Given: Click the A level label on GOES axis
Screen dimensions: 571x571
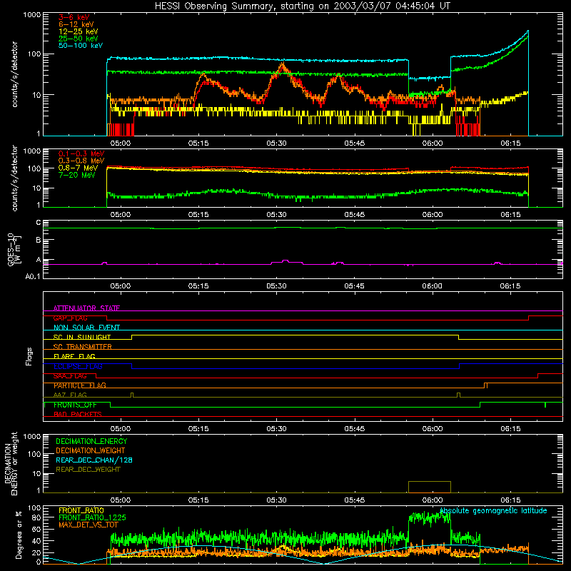Looking at the screenshot, I should point(39,260).
